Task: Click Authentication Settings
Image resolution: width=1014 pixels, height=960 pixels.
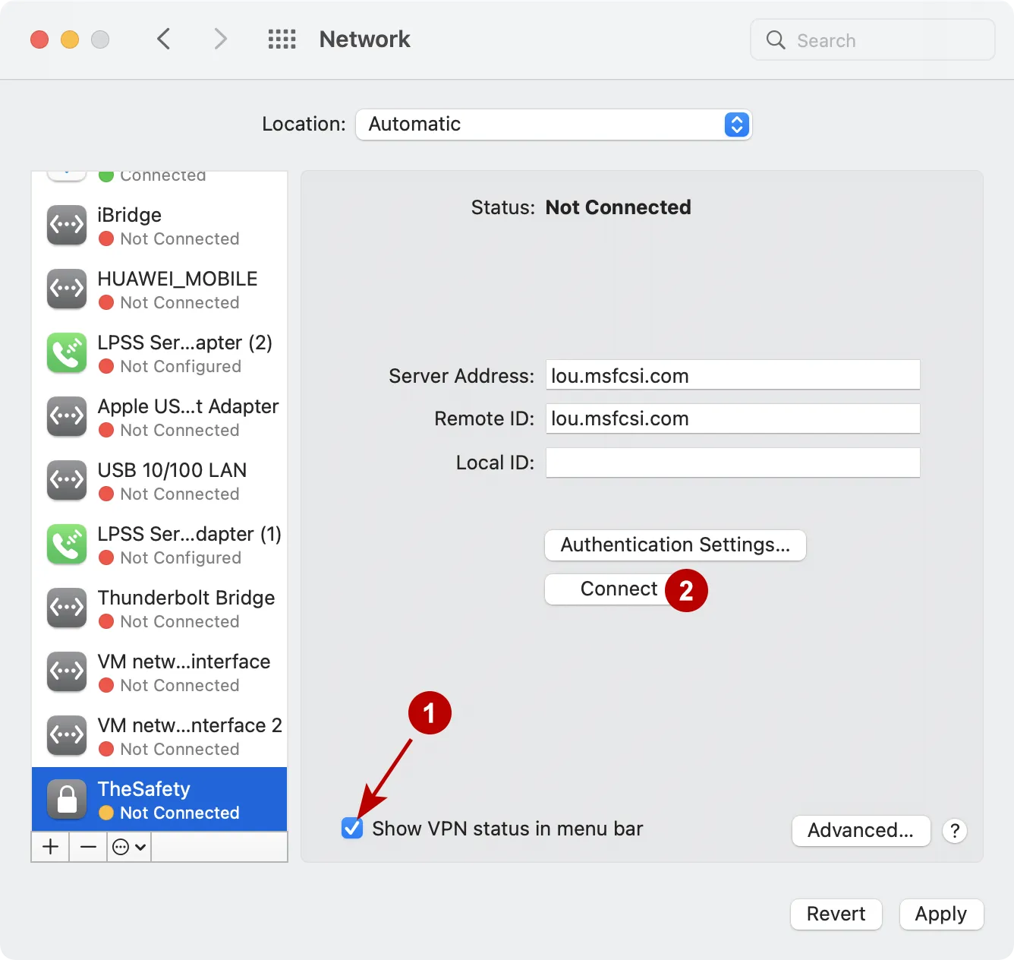Action: coord(675,545)
